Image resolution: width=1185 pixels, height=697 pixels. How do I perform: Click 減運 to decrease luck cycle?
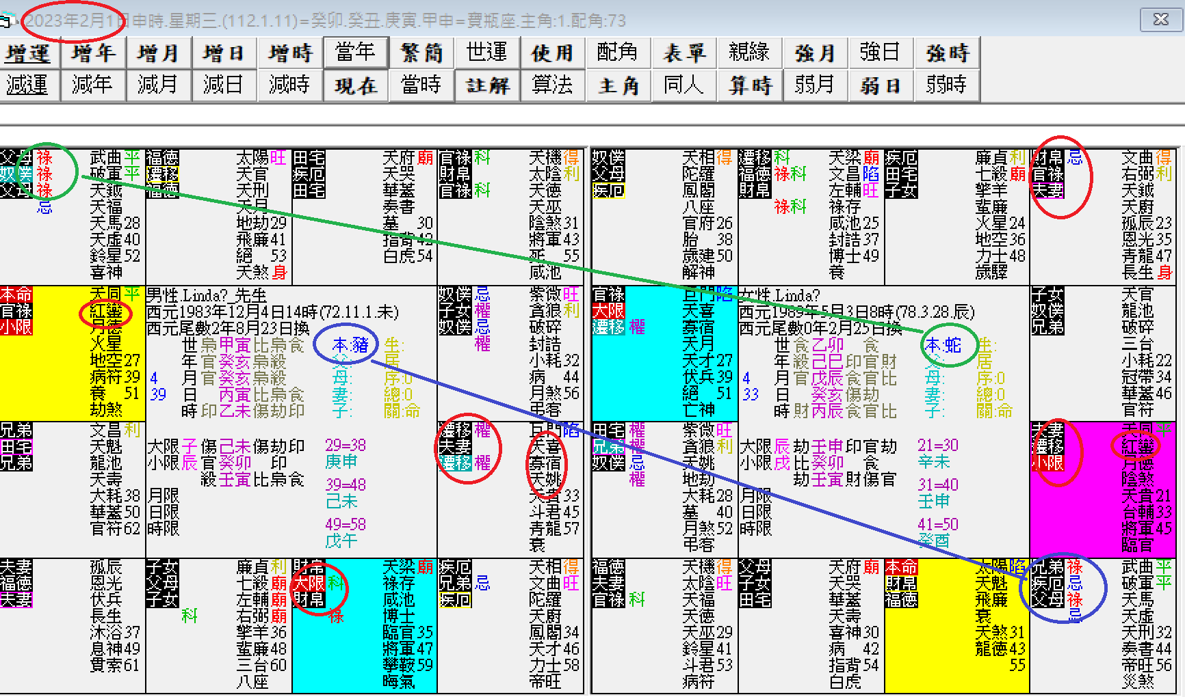[x=29, y=85]
